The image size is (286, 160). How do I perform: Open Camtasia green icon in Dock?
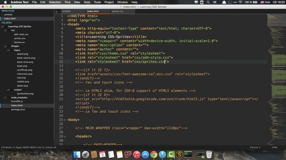171,155
